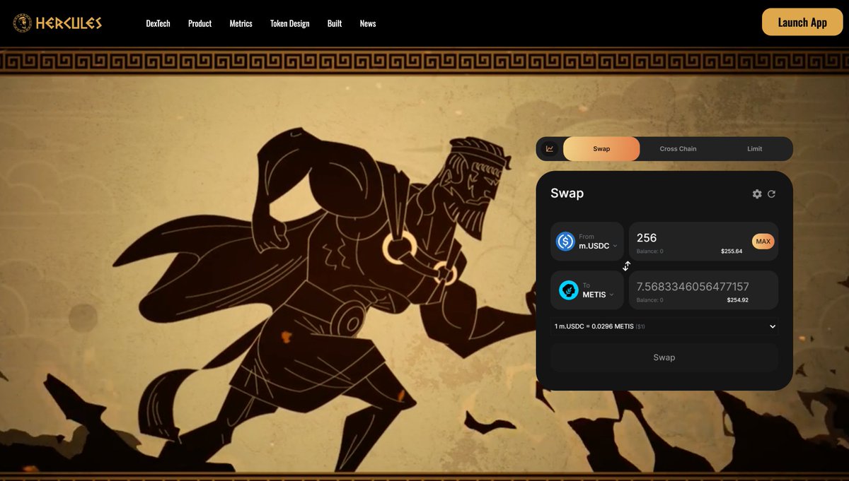Open the Metrics menu item
The height and width of the screenshot is (481, 849).
point(241,23)
